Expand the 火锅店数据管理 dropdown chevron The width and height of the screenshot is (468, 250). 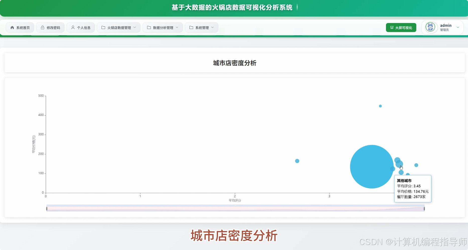tap(135, 28)
